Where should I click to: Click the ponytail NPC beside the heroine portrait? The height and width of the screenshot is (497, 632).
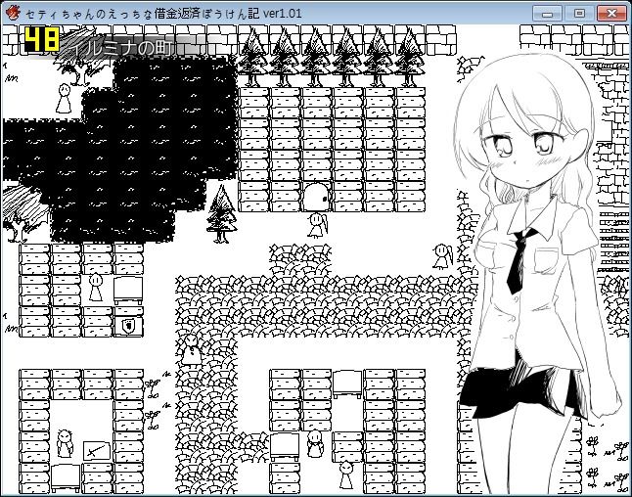(443, 256)
